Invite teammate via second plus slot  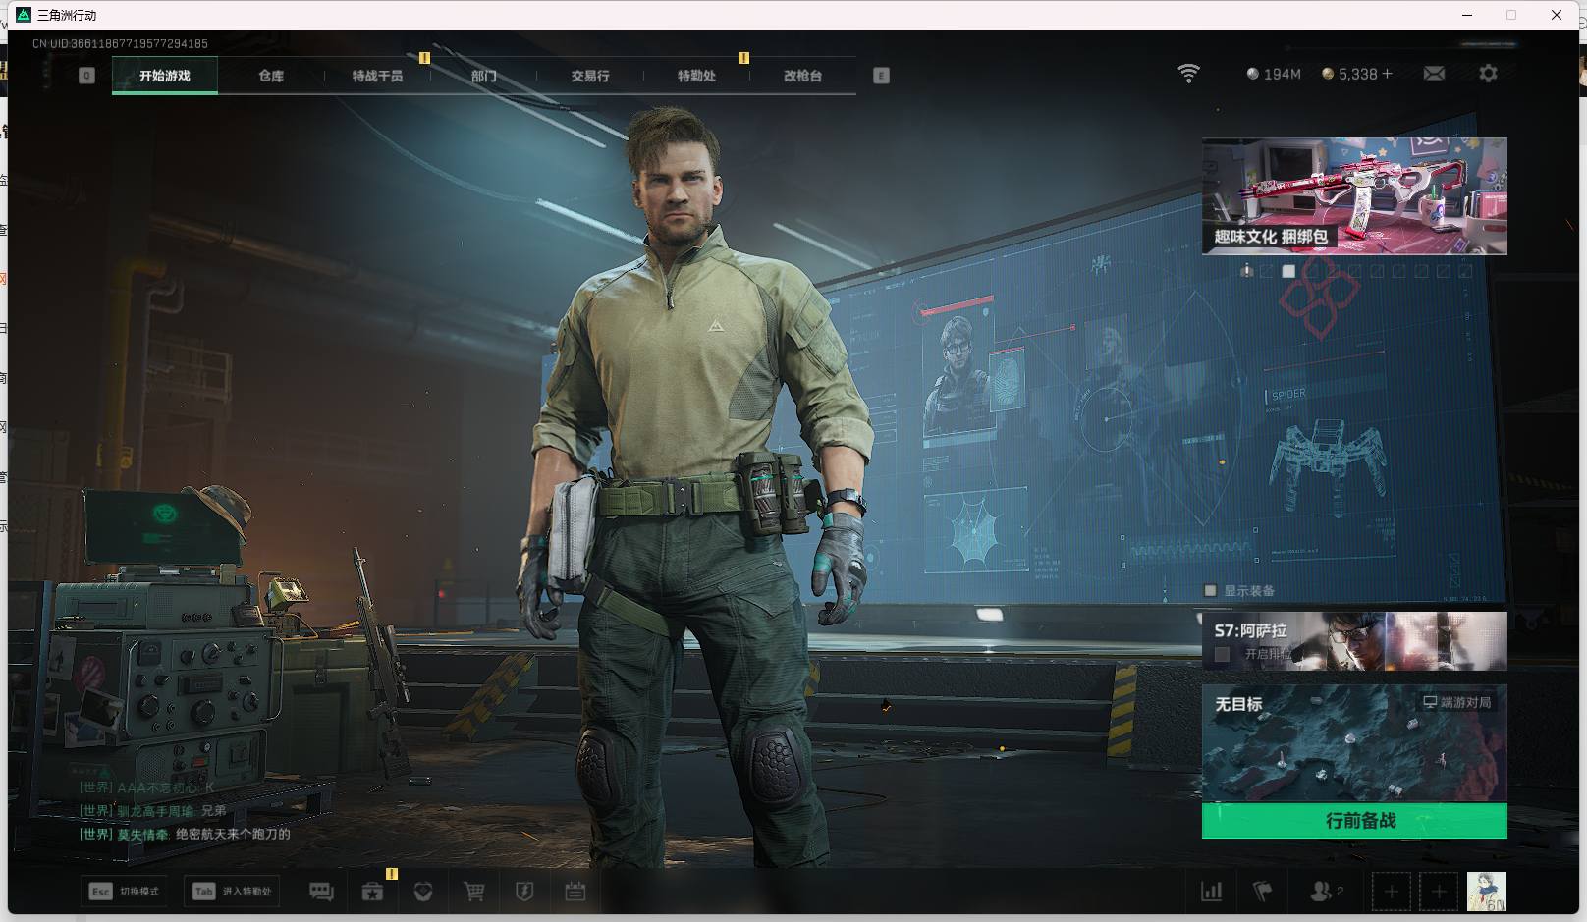point(1439,892)
